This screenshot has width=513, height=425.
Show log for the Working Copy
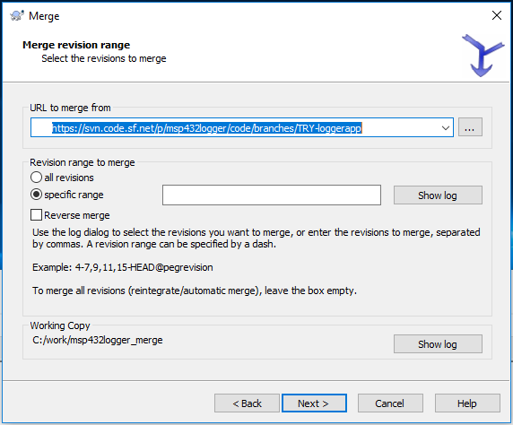438,344
